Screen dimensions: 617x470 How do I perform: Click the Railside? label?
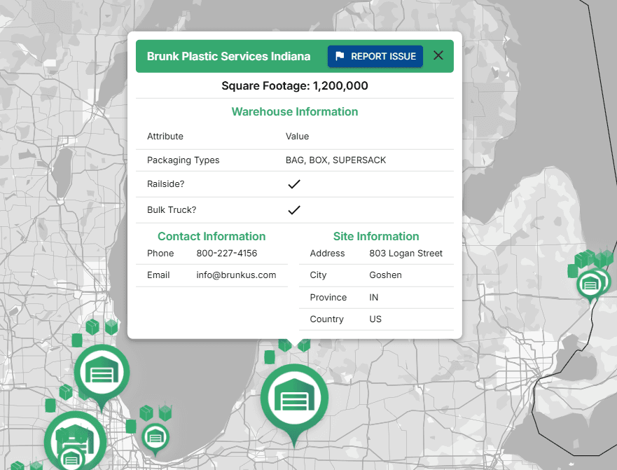click(x=166, y=184)
